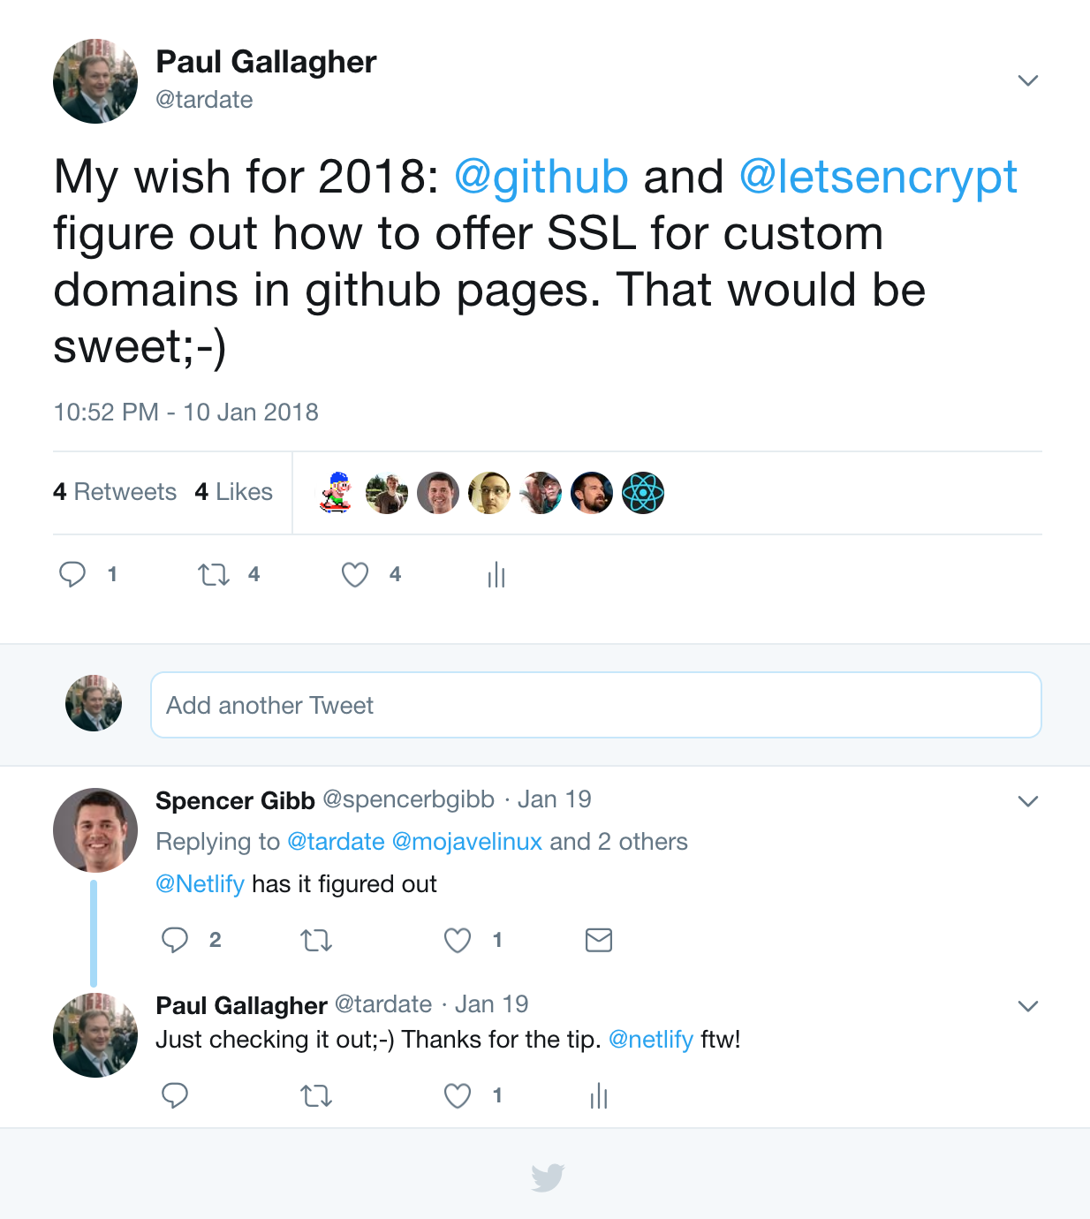The height and width of the screenshot is (1219, 1090).
Task: Expand options chevron on Spencer Gibb's tweet
Action: click(1028, 801)
